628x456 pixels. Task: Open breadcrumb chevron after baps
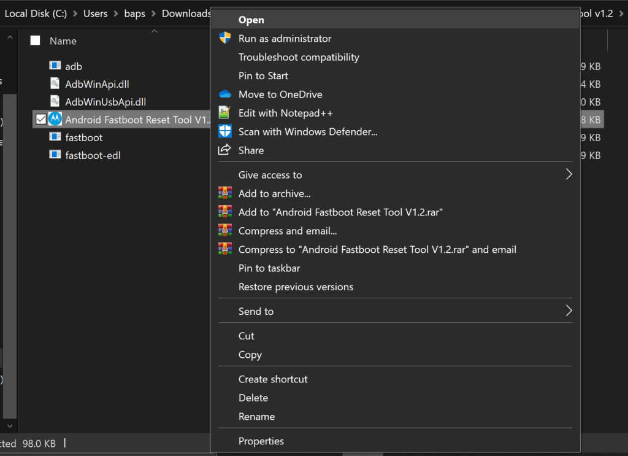(153, 14)
